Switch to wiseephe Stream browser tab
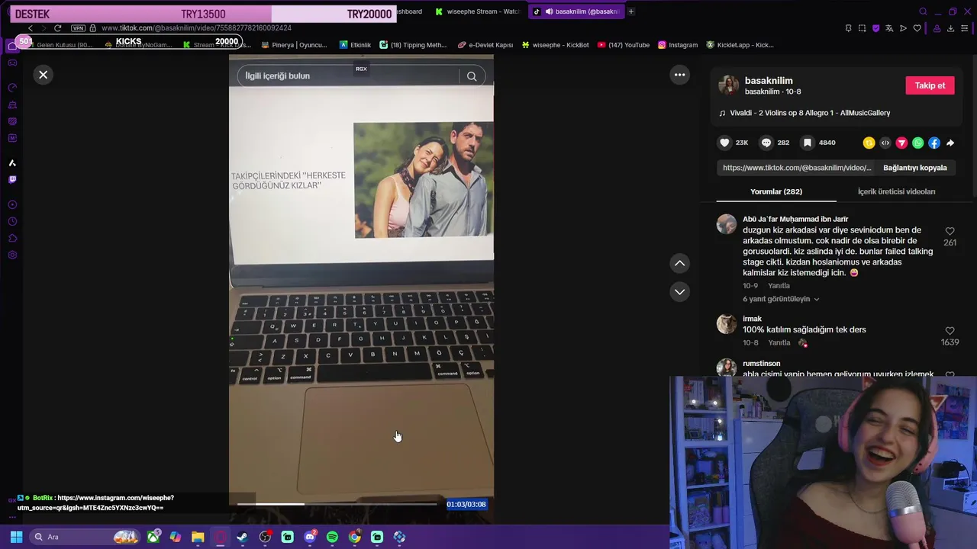 pyautogui.click(x=476, y=11)
